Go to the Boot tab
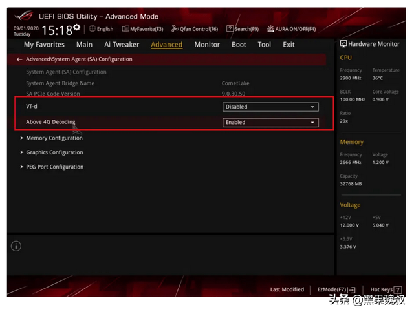The image size is (414, 314). click(x=239, y=45)
